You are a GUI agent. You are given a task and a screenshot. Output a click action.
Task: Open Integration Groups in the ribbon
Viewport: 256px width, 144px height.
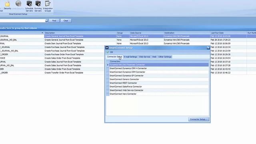[x=48, y=6]
